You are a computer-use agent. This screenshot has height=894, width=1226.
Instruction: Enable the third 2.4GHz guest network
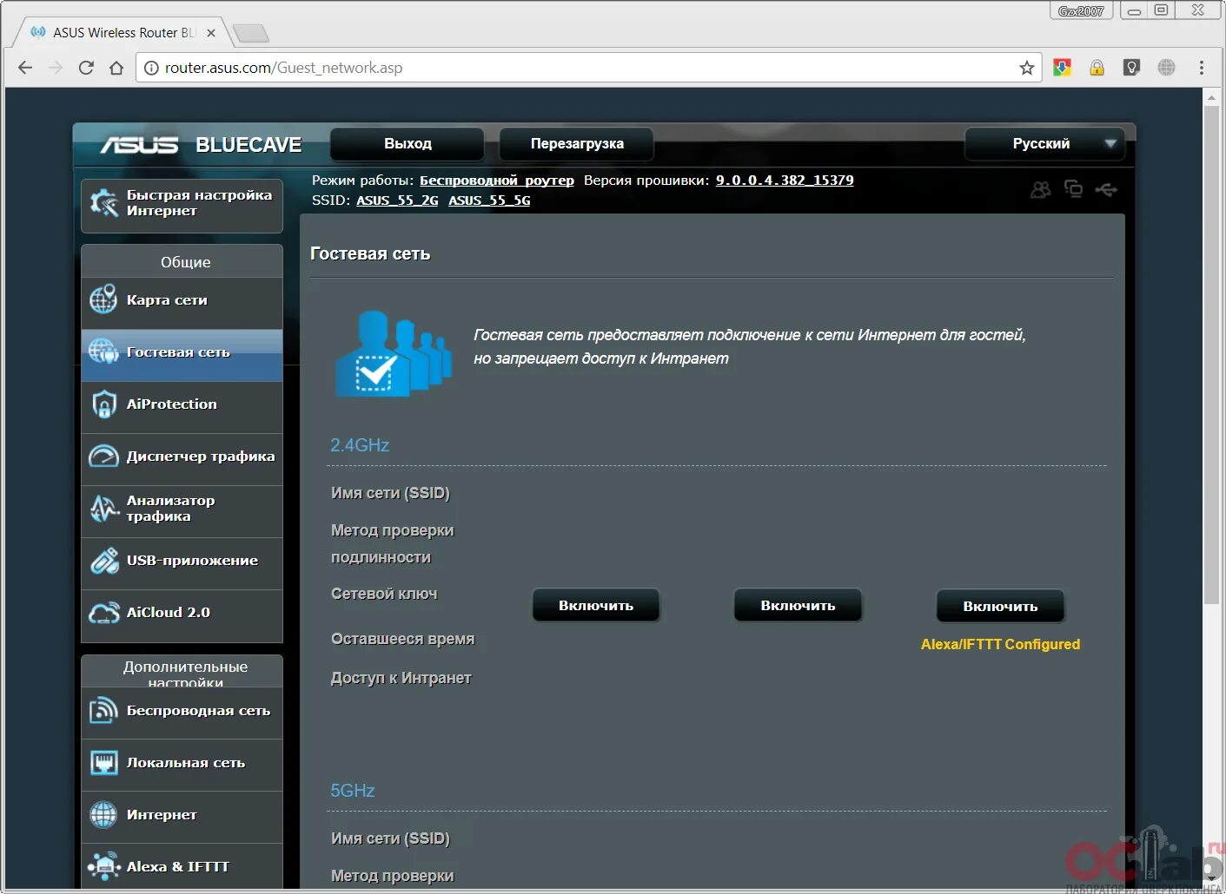coord(1000,607)
